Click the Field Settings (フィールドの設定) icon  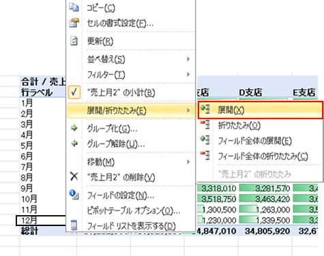coord(74,195)
